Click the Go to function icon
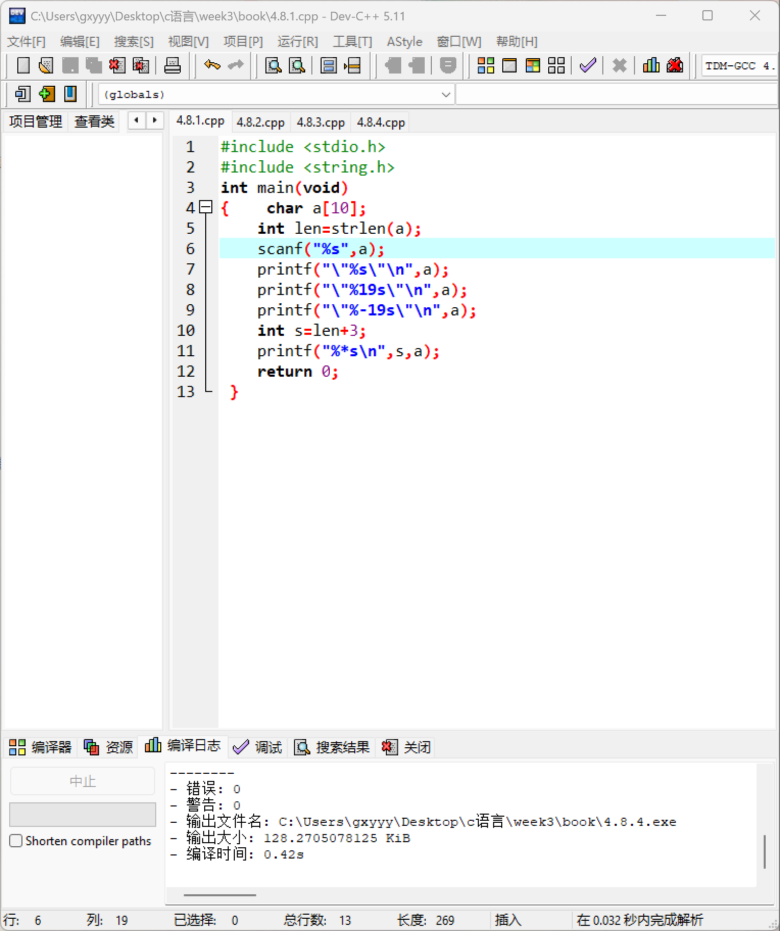 click(x=328, y=66)
